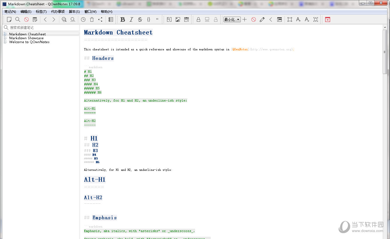
Task: Click the magnifier search-notes toolbar icon
Action: click(18, 19)
